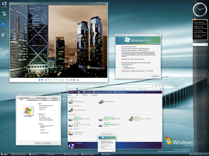The width and height of the screenshot is (209, 156).
Task: Click the Explorer search input field
Action: pos(151,89)
